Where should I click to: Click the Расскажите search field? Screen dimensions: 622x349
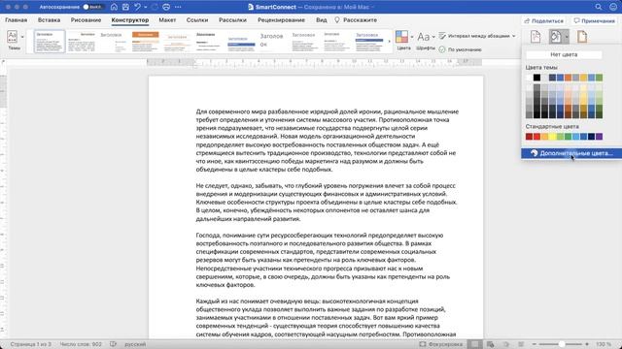click(x=356, y=19)
